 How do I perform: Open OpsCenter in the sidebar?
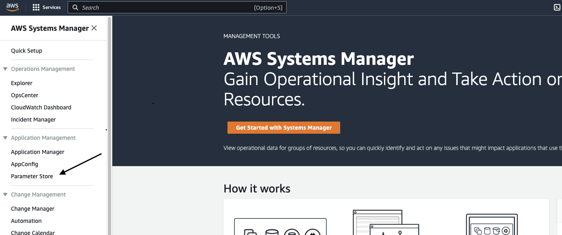pos(25,95)
